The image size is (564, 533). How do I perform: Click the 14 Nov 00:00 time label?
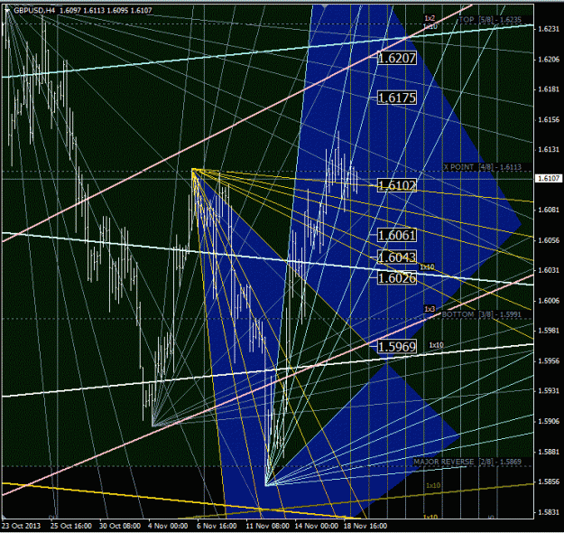pos(317,526)
